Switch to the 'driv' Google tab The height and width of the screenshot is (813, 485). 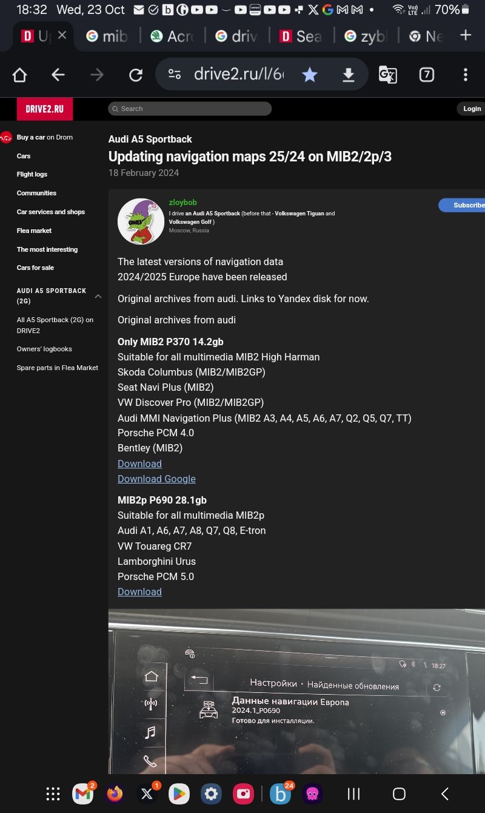click(236, 36)
